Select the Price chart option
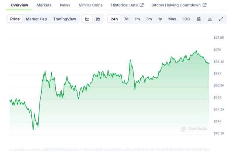The height and width of the screenshot is (151, 227). [15, 19]
